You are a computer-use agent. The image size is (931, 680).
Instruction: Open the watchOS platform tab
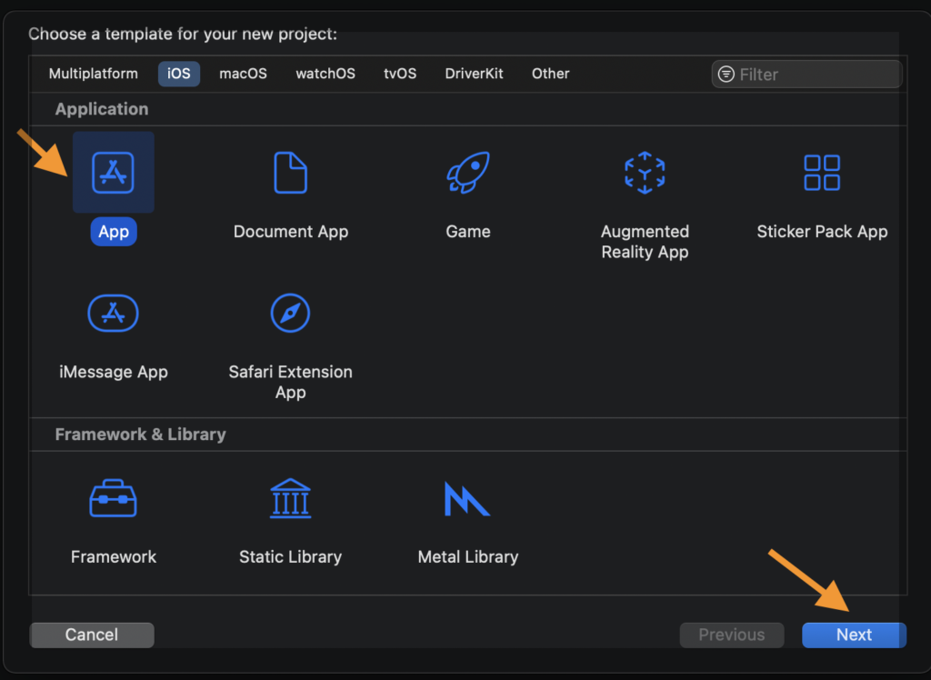325,74
